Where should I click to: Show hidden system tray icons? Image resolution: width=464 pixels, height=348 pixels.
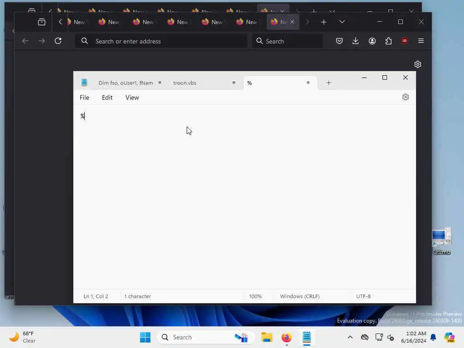coord(350,337)
